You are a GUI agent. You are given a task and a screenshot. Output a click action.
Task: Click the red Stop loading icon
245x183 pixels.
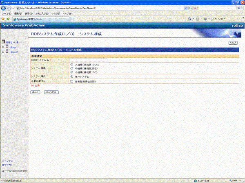pyautogui.click(x=195, y=8)
